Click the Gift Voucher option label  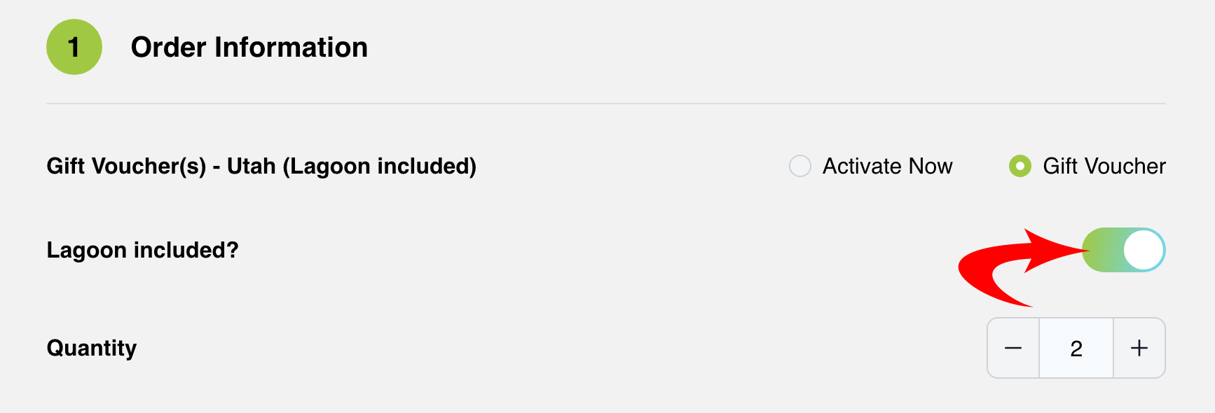coord(1104,166)
